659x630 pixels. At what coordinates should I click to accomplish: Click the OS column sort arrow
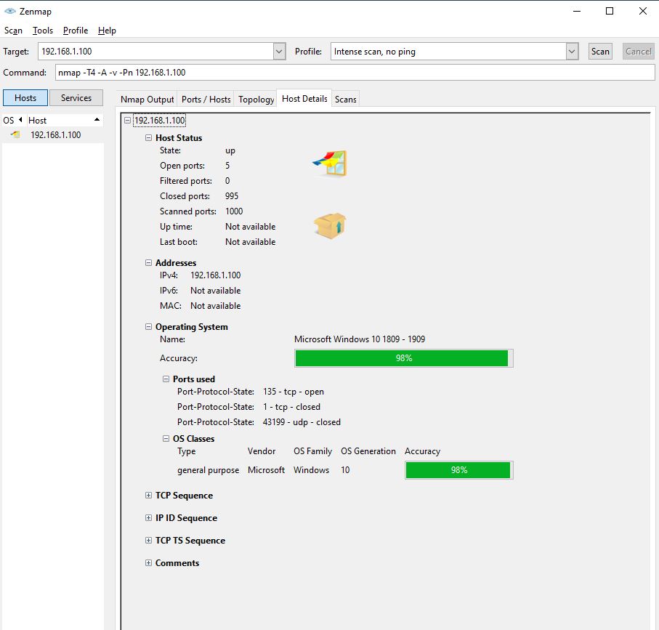click(x=20, y=120)
